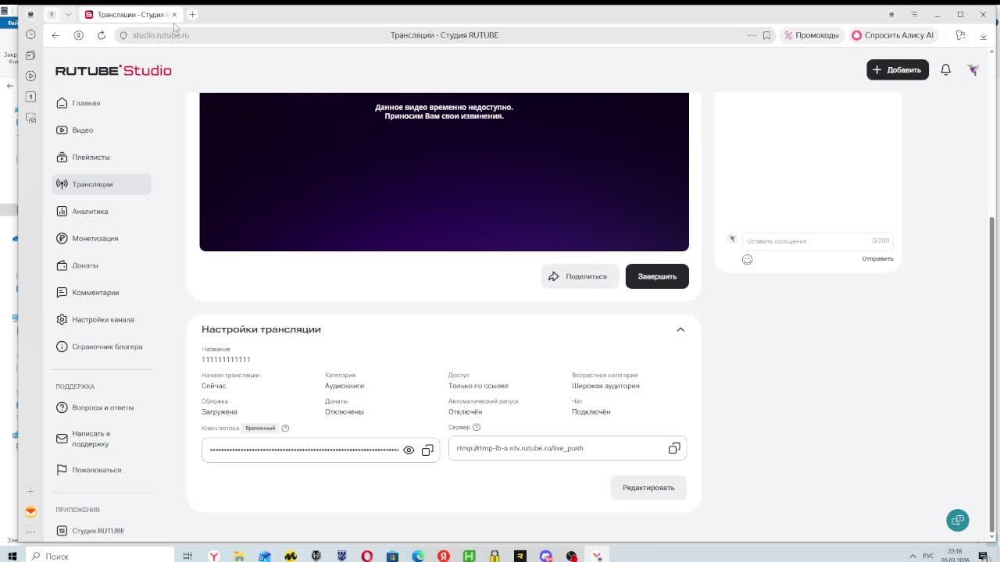The image size is (1000, 562).
Task: Bookmark this page
Action: pos(766,35)
